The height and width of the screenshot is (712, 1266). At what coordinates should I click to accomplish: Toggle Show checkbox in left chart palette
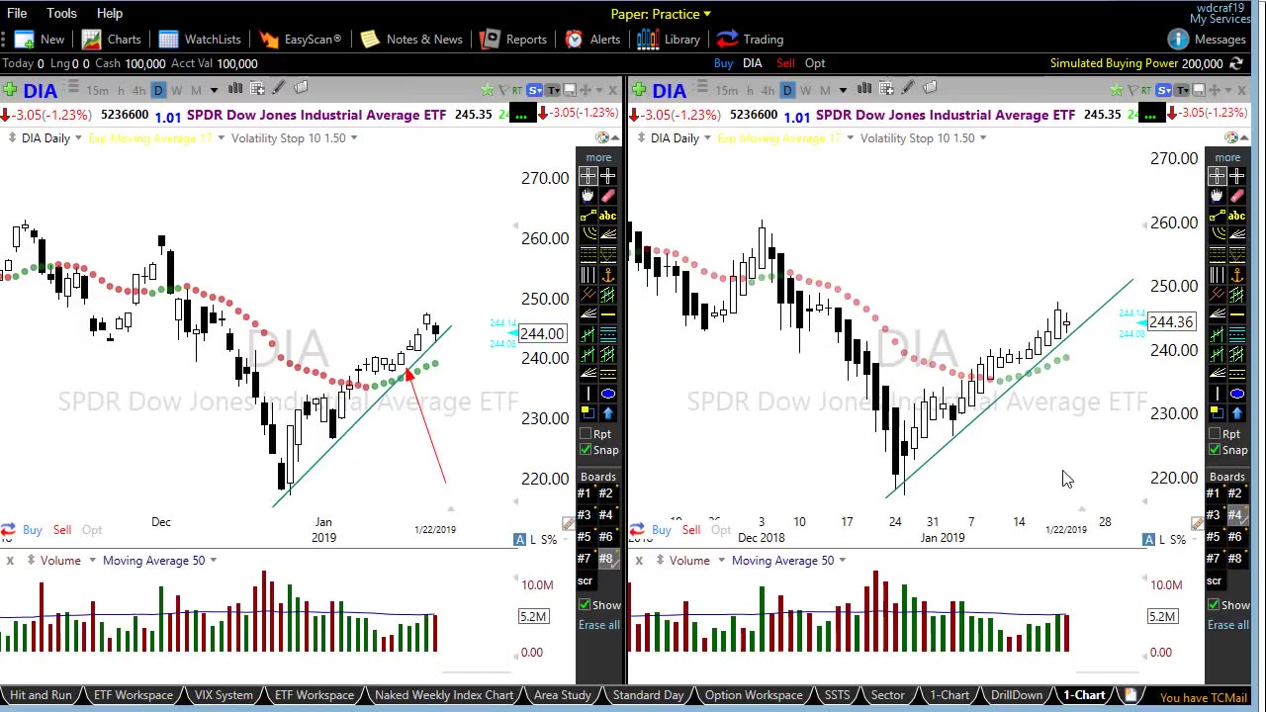coord(585,605)
